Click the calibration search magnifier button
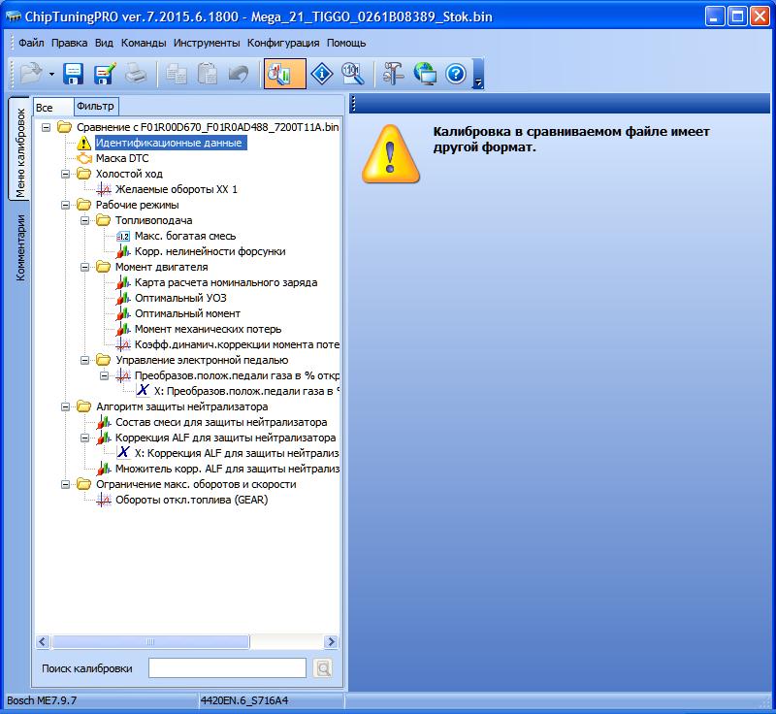The height and width of the screenshot is (714, 776). (323, 668)
